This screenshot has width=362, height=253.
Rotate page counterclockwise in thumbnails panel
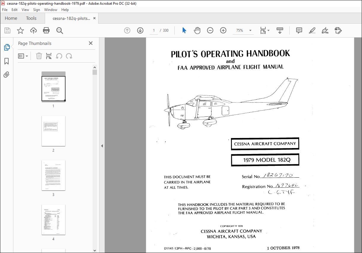59,56
